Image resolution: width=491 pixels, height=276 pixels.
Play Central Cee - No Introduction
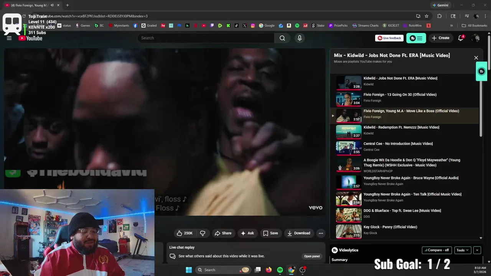tap(349, 148)
